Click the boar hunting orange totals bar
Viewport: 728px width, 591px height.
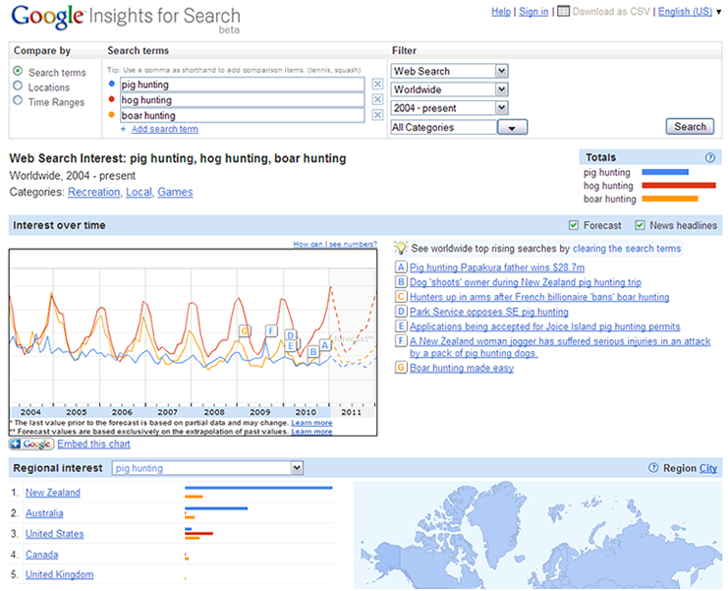(x=670, y=199)
